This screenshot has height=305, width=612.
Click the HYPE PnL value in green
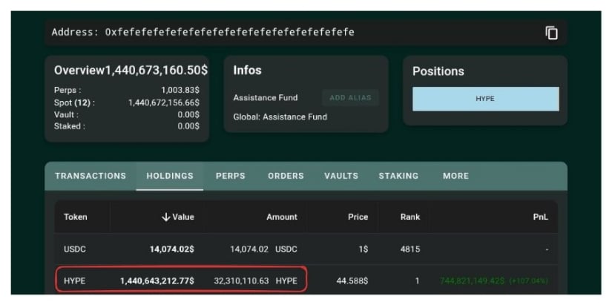click(493, 281)
